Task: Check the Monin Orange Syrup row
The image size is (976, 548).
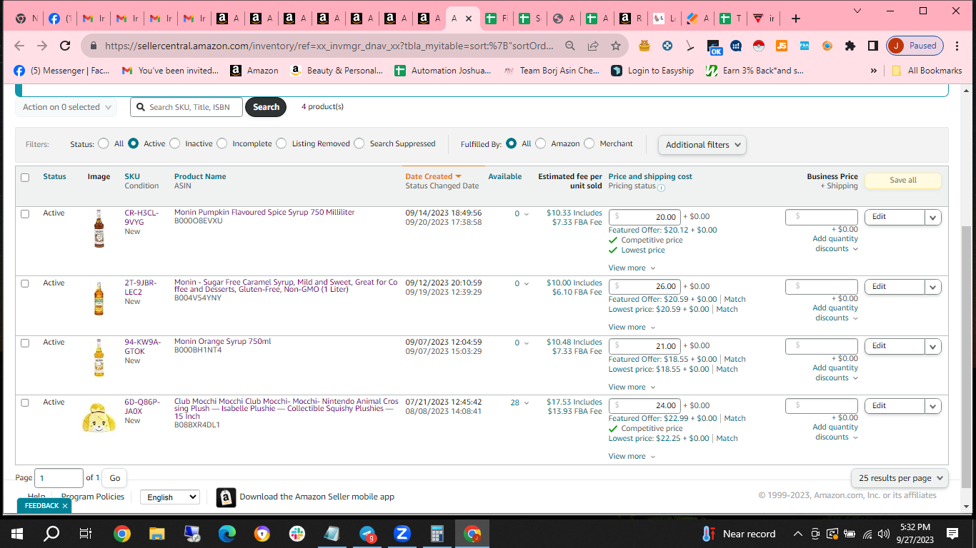Action: click(25, 343)
